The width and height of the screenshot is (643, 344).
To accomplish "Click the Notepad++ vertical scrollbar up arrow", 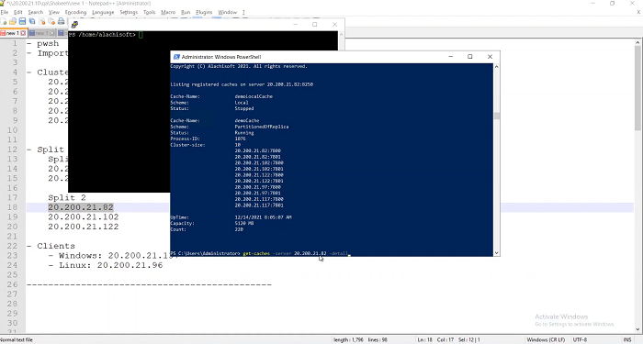I will point(638,42).
